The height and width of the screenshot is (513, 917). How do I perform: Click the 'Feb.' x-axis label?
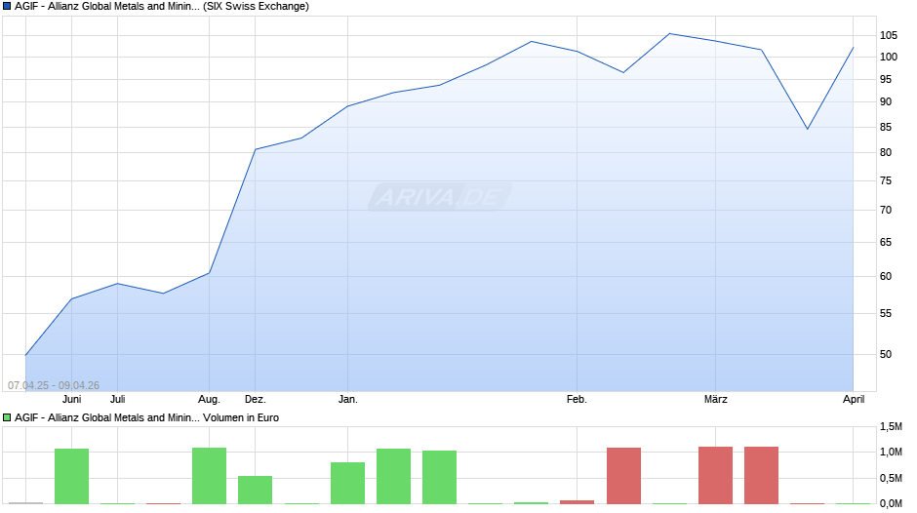(577, 399)
